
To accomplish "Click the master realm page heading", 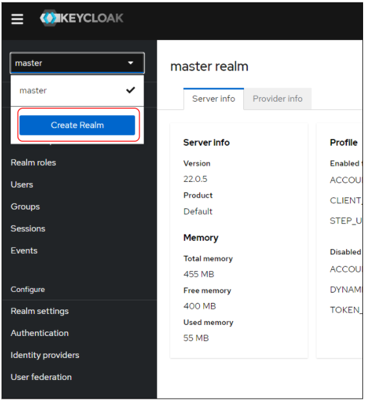I will (209, 66).
